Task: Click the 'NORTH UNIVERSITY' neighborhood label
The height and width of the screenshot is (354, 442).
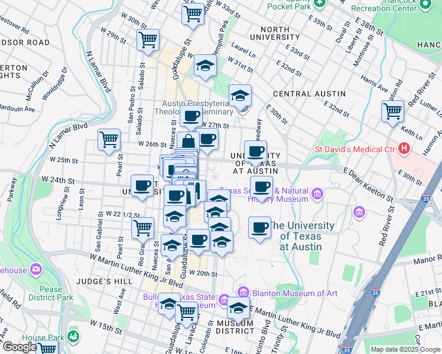Action: point(275,33)
